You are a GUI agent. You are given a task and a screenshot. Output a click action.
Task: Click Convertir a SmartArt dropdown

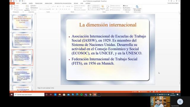tap(80, 10)
